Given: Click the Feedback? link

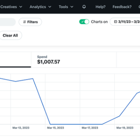Looking at the screenshot, I should pyautogui.click(x=122, y=7).
